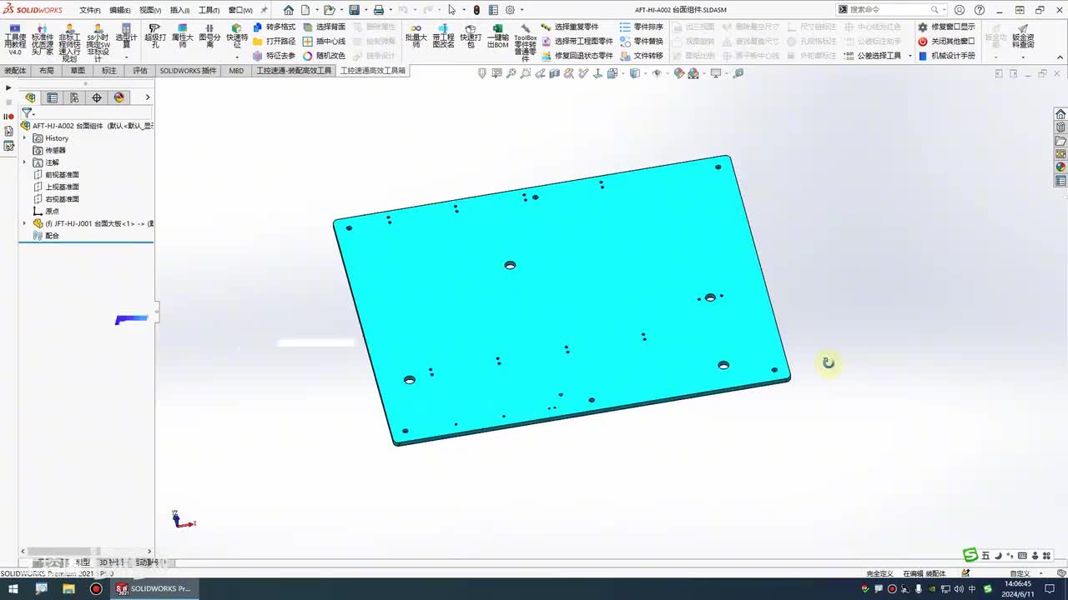Switch to the 草图 tab
This screenshot has height=600, width=1068.
click(x=78, y=71)
